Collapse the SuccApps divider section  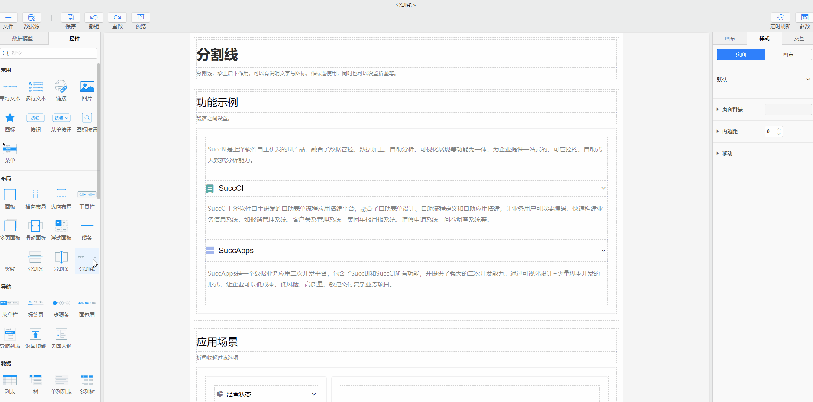(603, 251)
